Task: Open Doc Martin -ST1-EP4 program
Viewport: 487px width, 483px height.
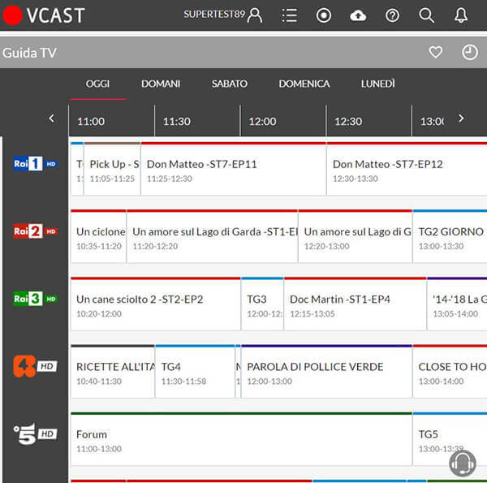Action: [x=355, y=304]
